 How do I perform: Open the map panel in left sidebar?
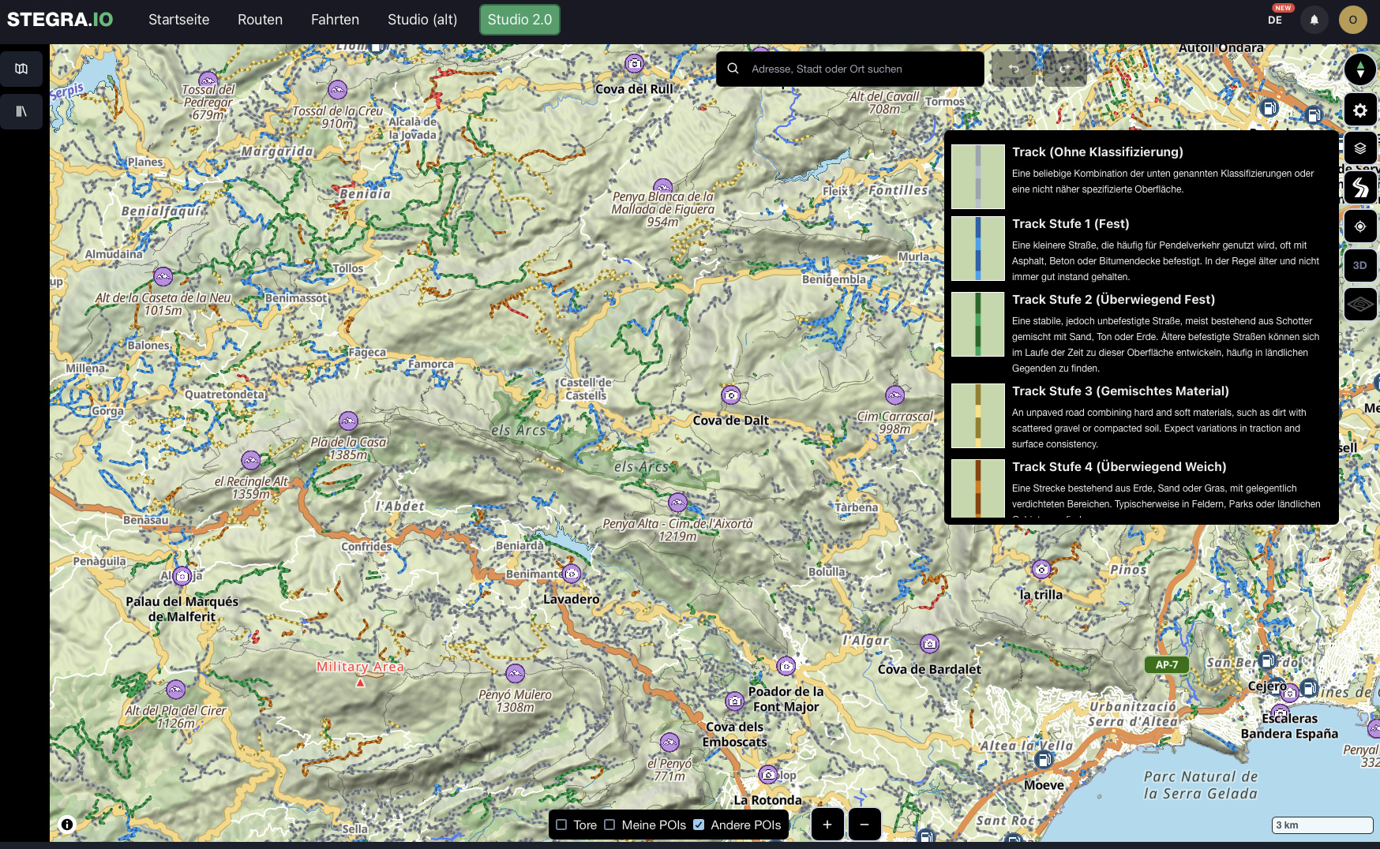tap(21, 69)
